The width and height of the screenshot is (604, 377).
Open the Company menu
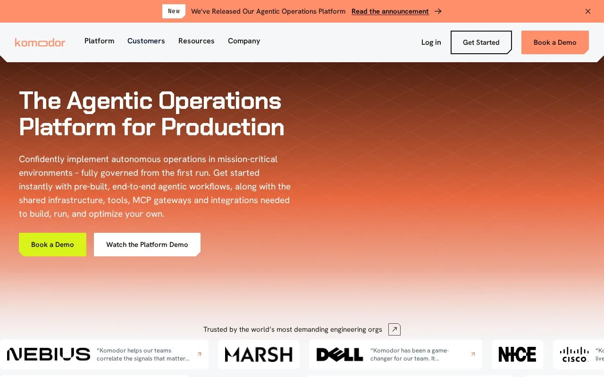244,41
